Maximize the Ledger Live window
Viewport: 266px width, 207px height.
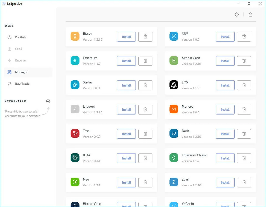(249, 4)
